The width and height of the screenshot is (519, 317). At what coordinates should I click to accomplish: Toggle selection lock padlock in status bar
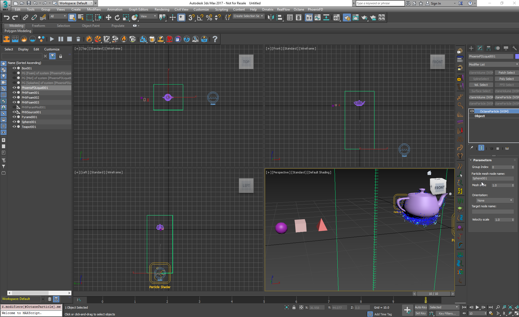294,308
